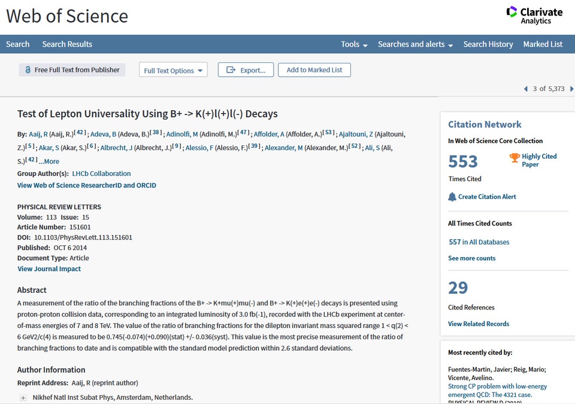This screenshot has width=575, height=404.
Task: Click affiliation reference 42 after Aaij
Action: coord(80,132)
